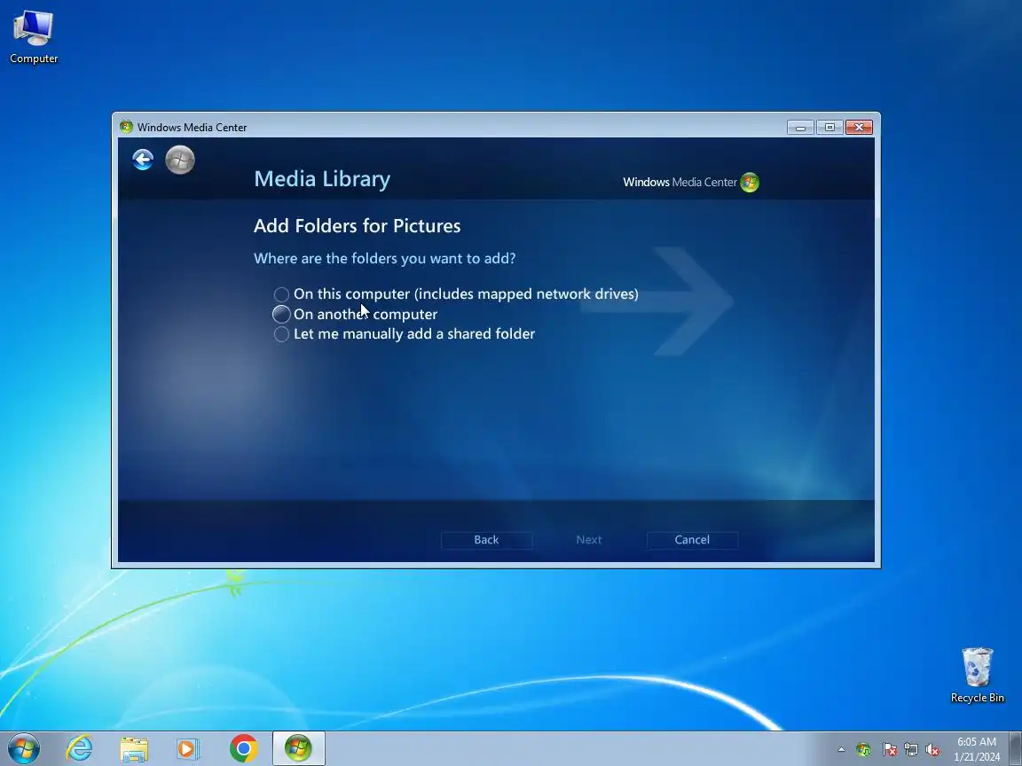Viewport: 1022px width, 766px height.
Task: Open the Recycle Bin on desktop
Action: click(x=977, y=676)
